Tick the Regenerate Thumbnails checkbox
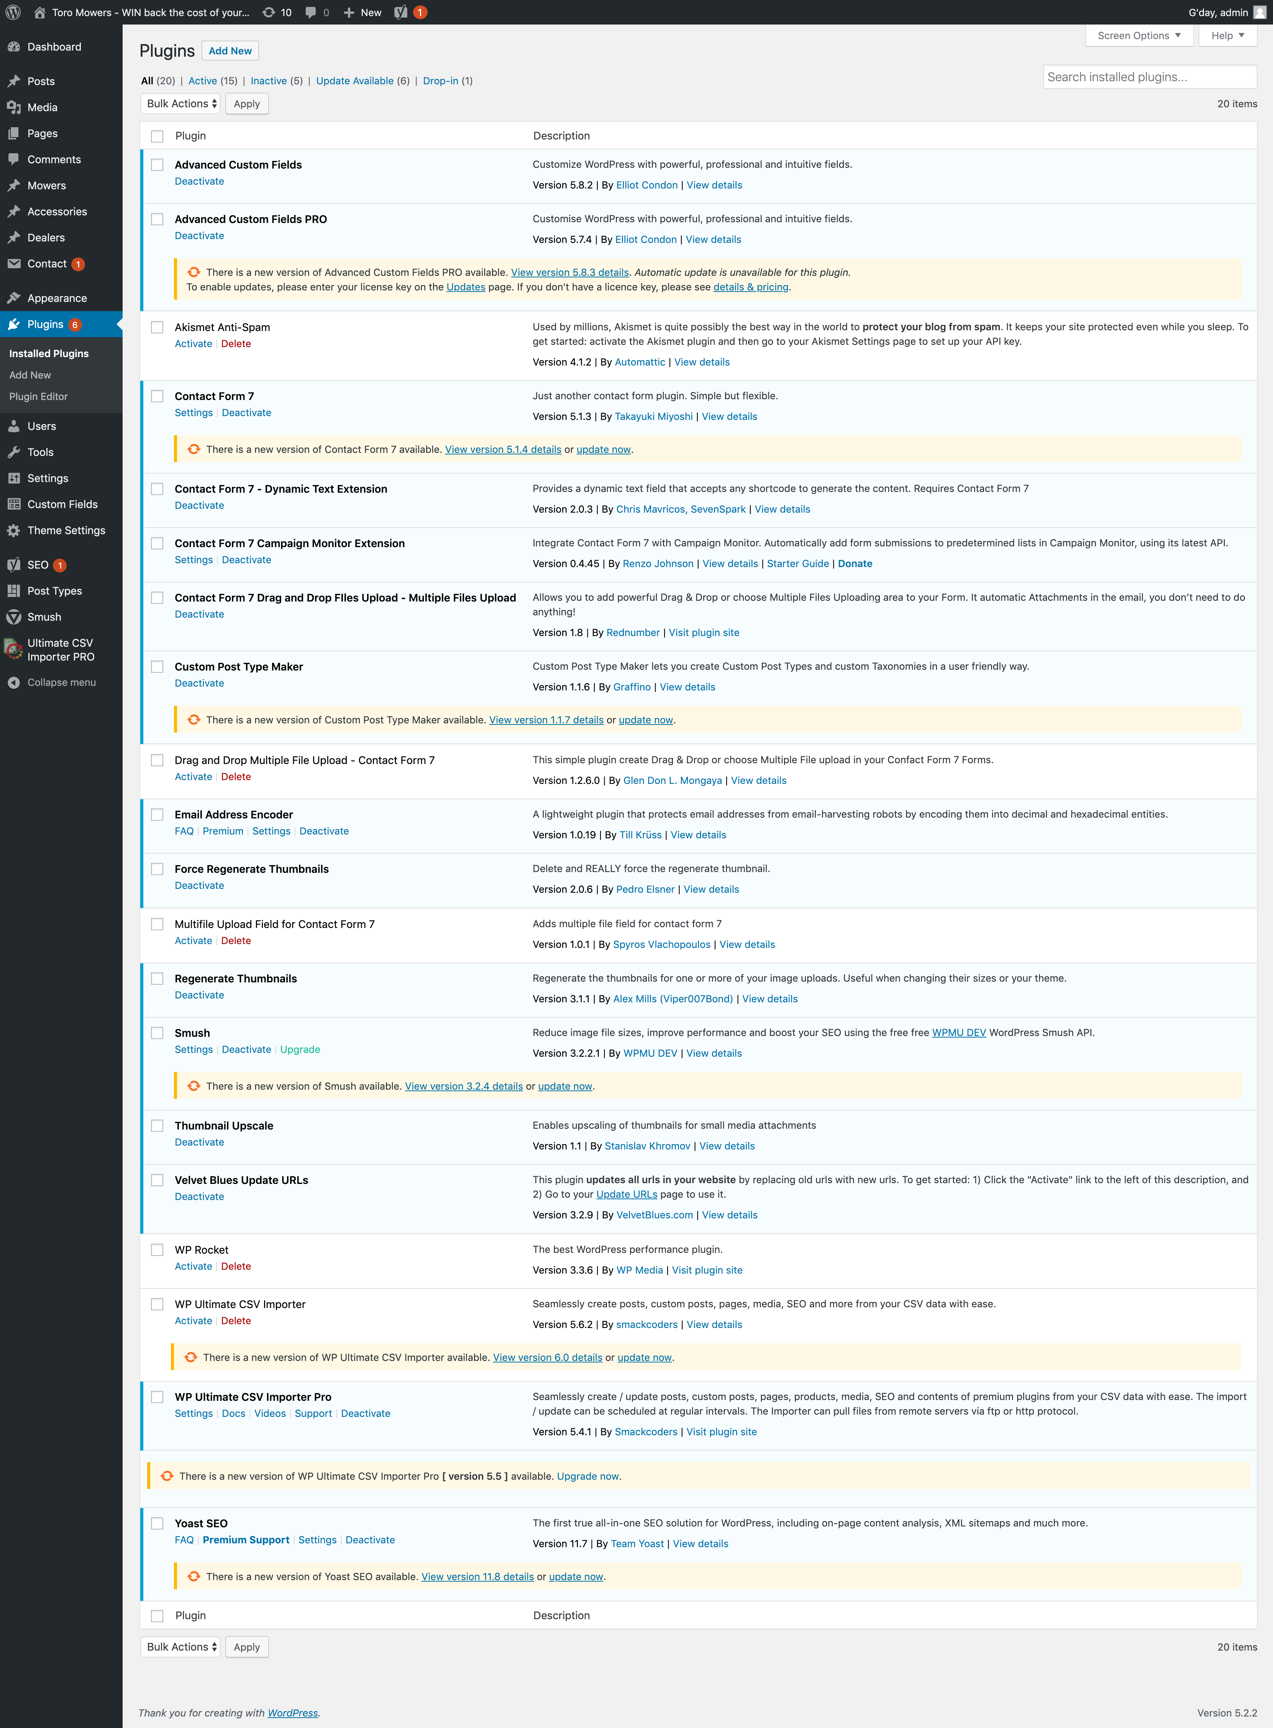1273x1728 pixels. click(157, 979)
